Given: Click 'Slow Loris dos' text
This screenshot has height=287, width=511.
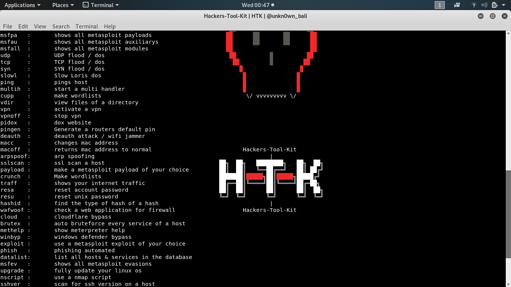Looking at the screenshot, I should pyautogui.click(x=78, y=75).
